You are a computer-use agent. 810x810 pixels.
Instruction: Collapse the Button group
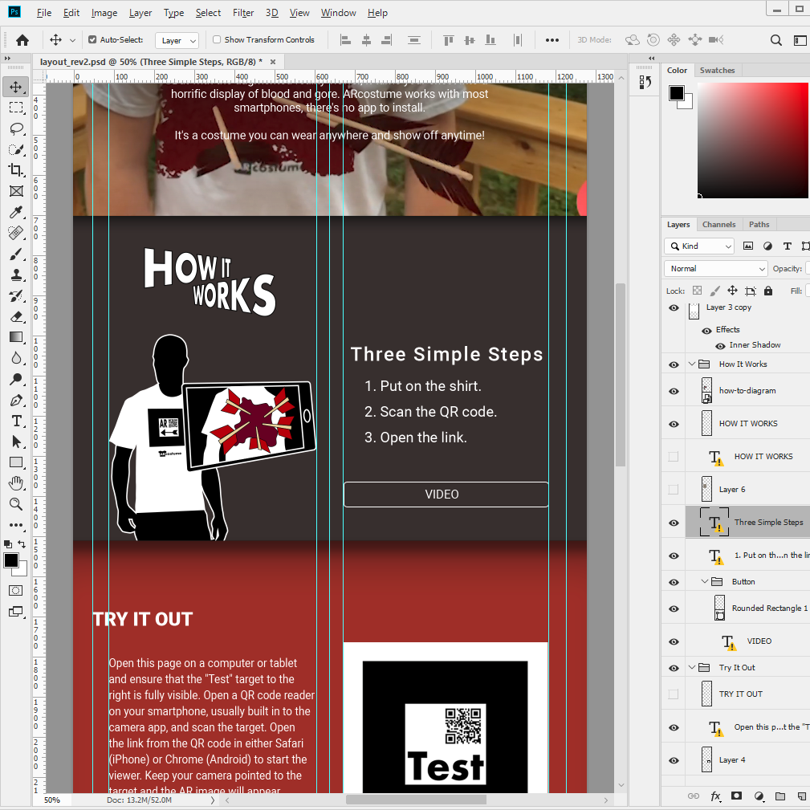pos(705,582)
